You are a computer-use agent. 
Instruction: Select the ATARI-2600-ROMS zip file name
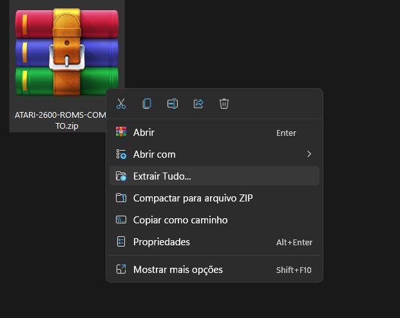[x=61, y=120]
